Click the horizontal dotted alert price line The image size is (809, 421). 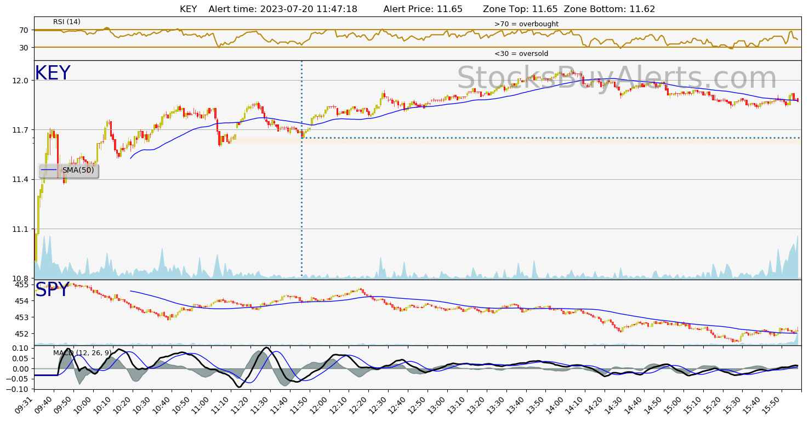550,138
